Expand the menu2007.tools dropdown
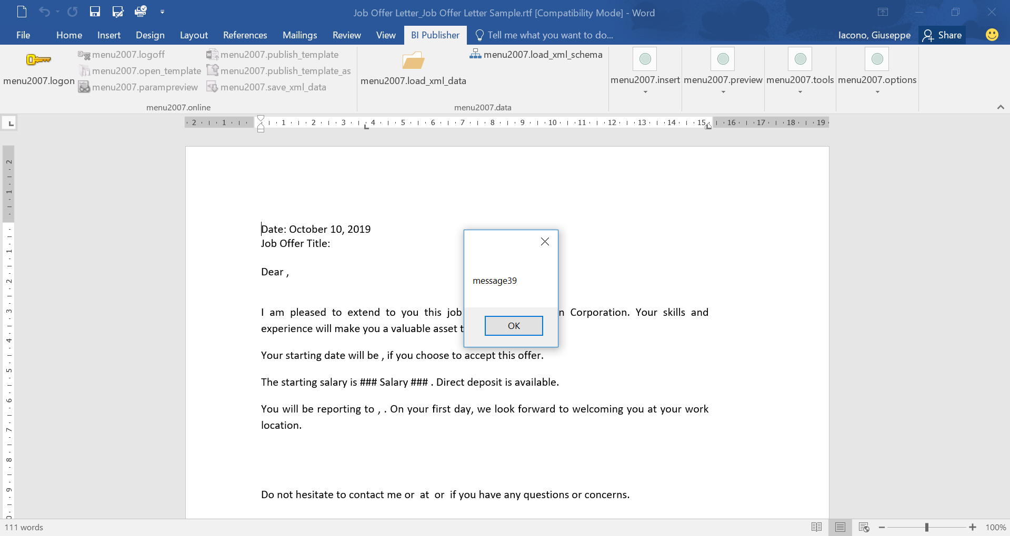This screenshot has height=536, width=1010. (799, 92)
